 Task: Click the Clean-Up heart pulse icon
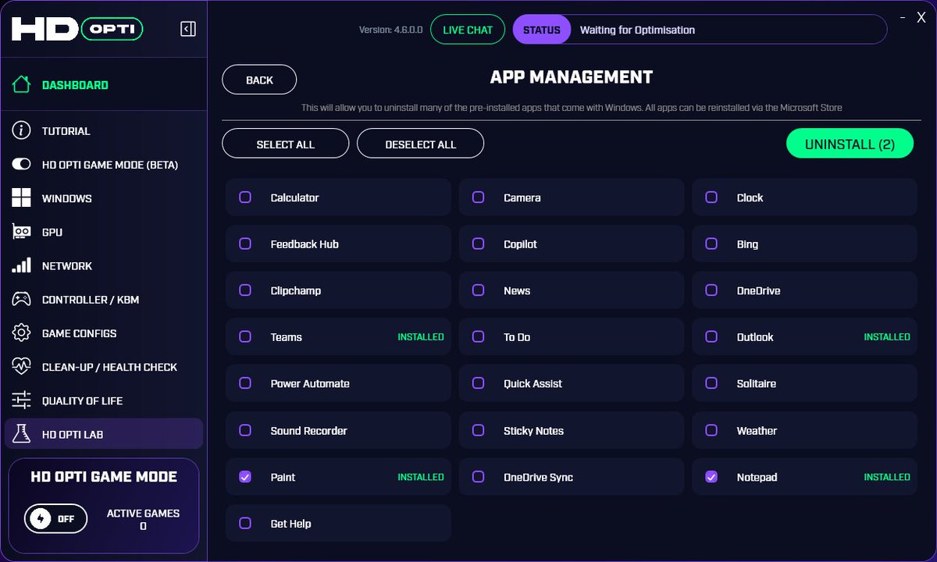pos(21,366)
